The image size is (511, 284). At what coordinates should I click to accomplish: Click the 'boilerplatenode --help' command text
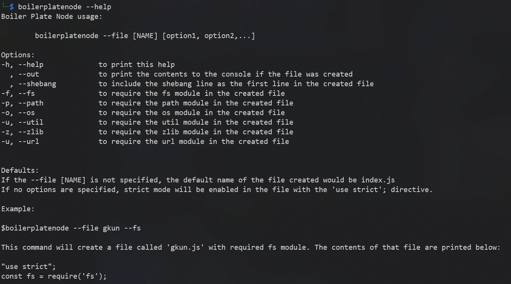[65, 7]
